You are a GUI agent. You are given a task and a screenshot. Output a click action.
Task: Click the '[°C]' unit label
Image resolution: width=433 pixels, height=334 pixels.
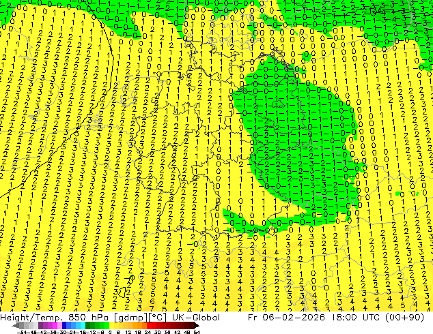tap(158, 318)
